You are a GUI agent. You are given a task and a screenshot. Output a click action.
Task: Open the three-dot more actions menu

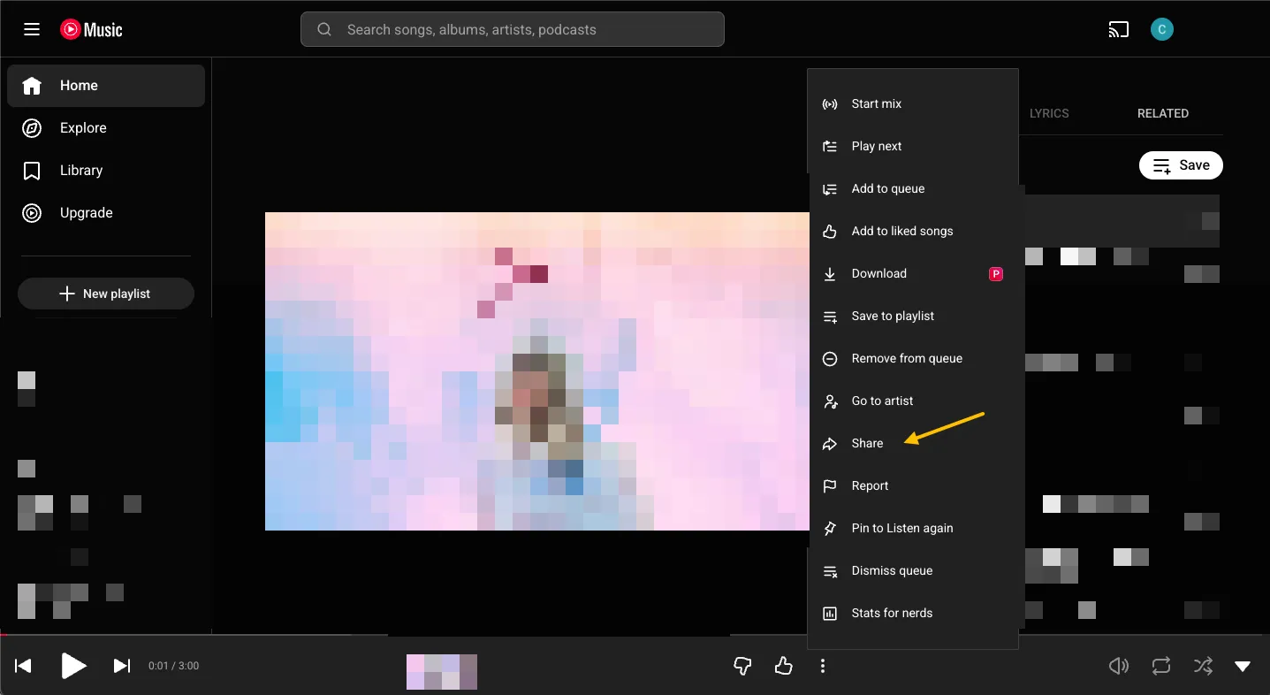point(823,666)
